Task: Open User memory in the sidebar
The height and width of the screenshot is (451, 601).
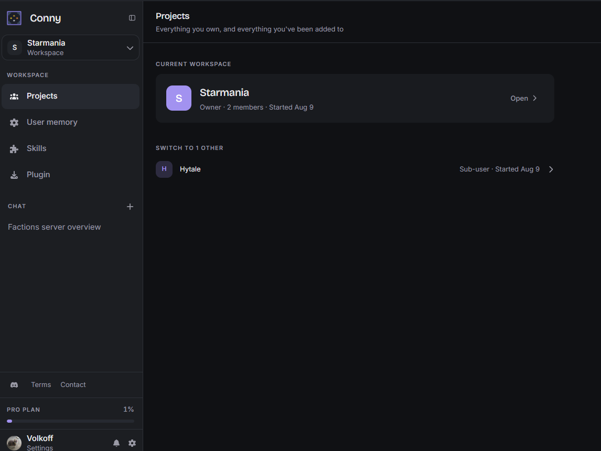Action: (x=70, y=122)
